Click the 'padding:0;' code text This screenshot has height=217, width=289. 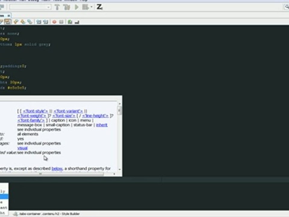pos(14,66)
